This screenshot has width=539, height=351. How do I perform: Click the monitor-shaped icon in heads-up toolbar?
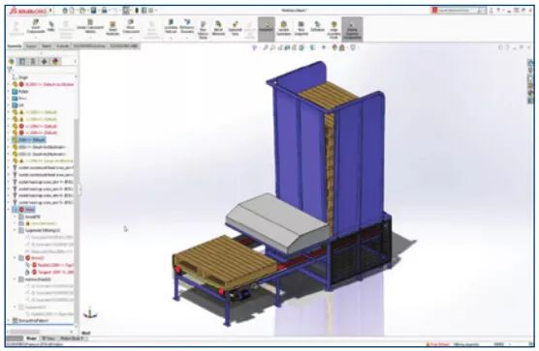[353, 48]
